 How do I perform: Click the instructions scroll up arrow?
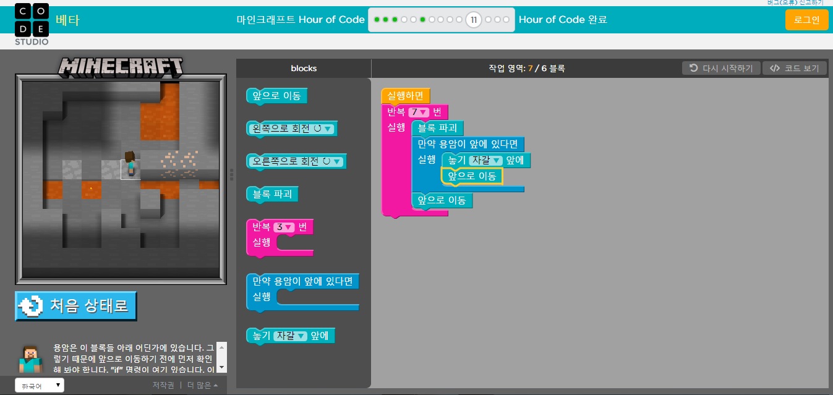pyautogui.click(x=222, y=347)
